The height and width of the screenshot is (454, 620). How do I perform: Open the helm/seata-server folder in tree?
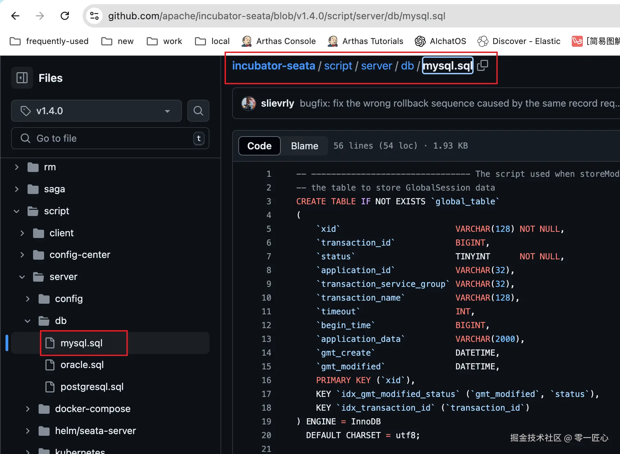tap(95, 431)
